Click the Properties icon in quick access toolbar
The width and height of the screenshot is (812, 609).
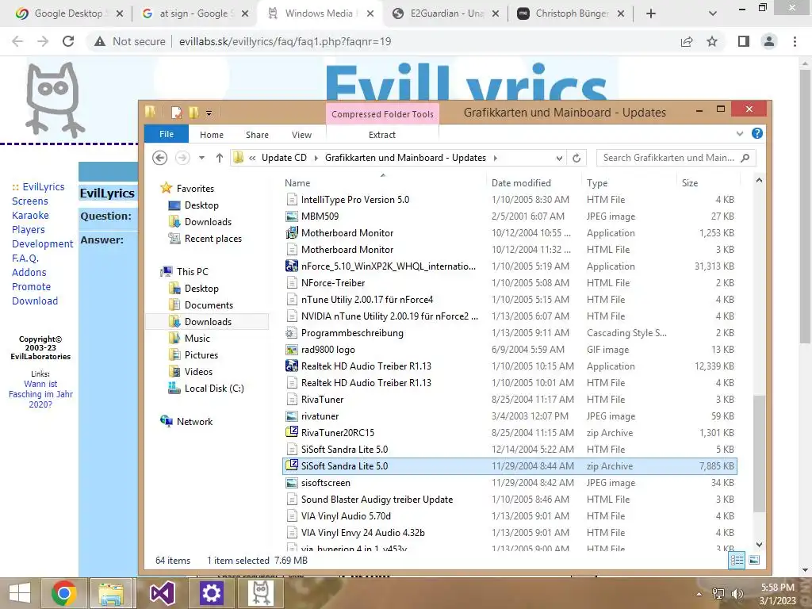pyautogui.click(x=177, y=113)
